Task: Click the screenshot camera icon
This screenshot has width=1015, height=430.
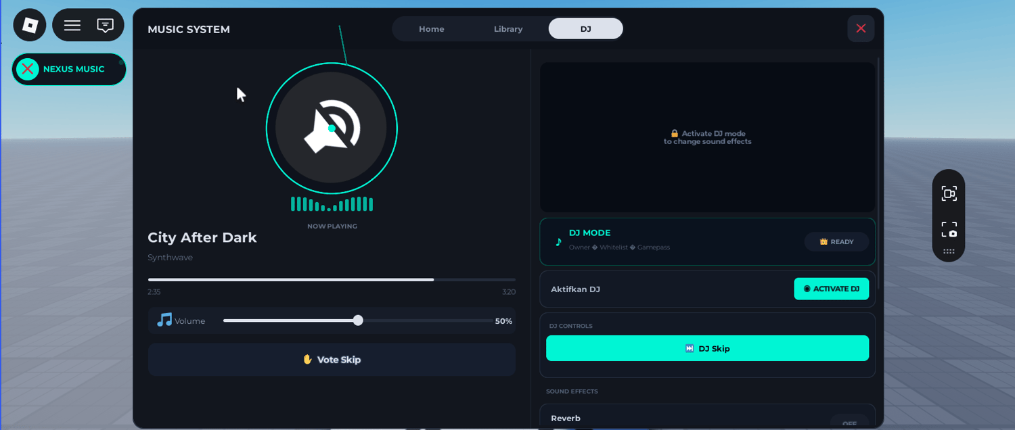Action: [x=949, y=230]
